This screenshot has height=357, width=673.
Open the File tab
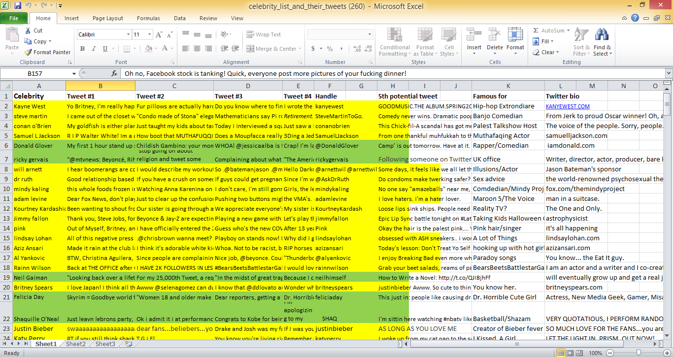[14, 18]
